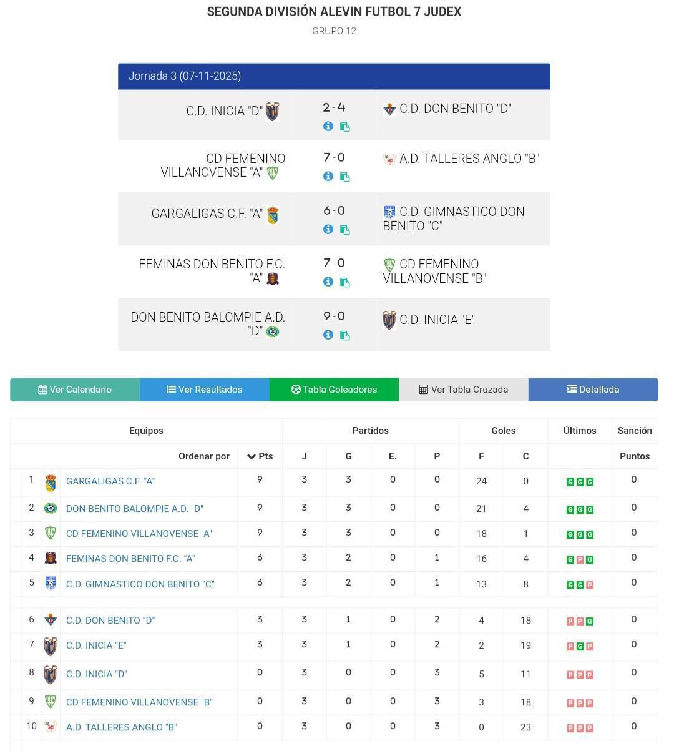Viewport: 674px width, 751px height.
Task: Open the Ver Calendario tab
Action: [75, 390]
